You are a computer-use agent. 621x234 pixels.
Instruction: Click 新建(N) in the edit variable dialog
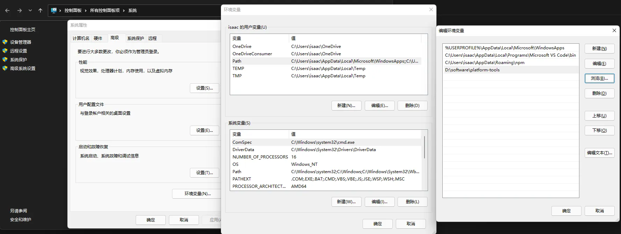(x=599, y=49)
